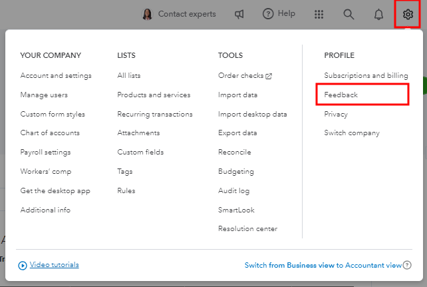Click the help icon beside Accountant view

coord(407,265)
